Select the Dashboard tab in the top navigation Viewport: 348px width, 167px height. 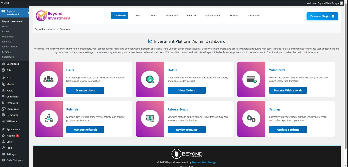pos(119,15)
